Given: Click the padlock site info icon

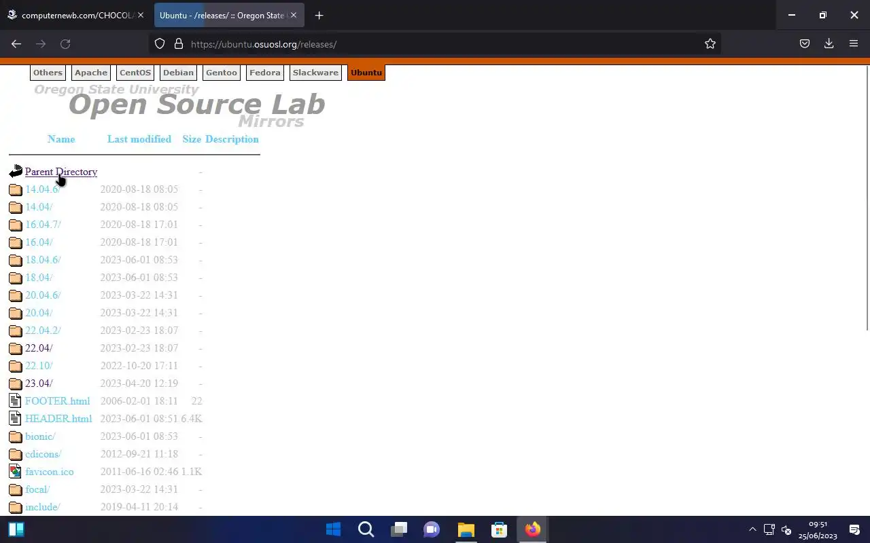Looking at the screenshot, I should 179,44.
